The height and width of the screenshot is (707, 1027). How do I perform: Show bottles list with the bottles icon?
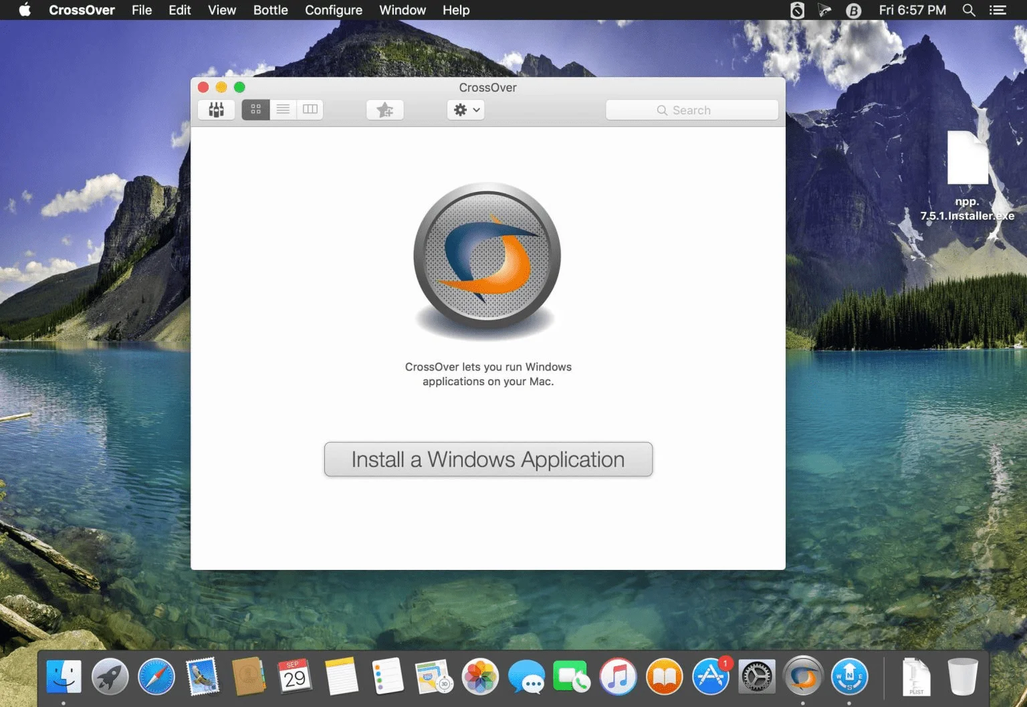point(216,110)
